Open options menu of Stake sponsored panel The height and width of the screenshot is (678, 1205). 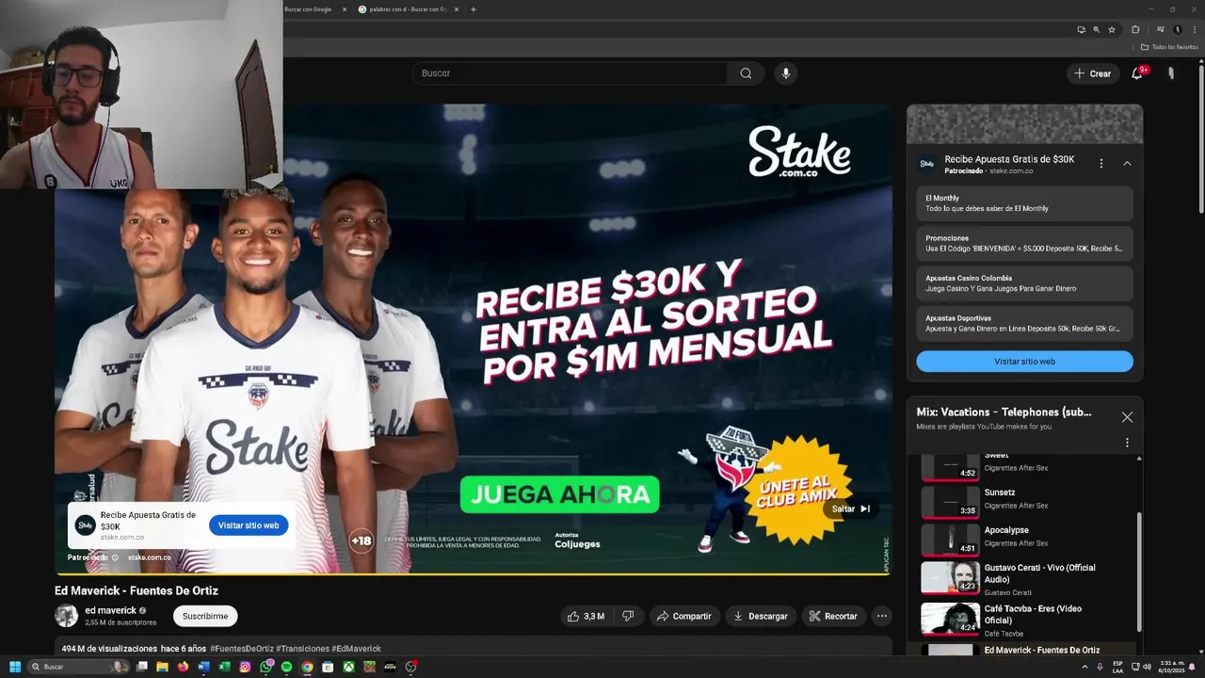(1101, 164)
